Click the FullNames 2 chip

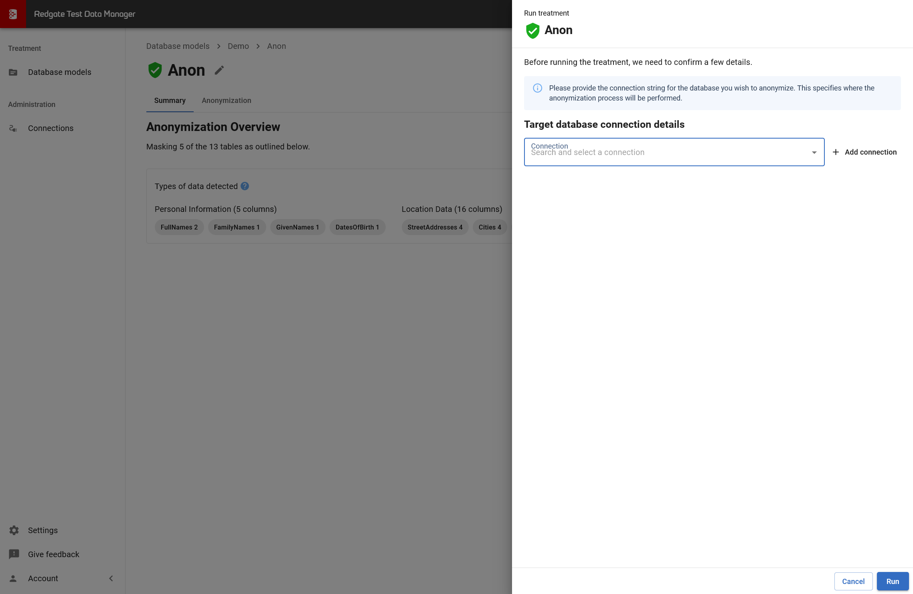(x=179, y=227)
